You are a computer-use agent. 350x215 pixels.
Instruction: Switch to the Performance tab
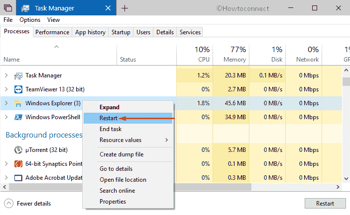pyautogui.click(x=52, y=32)
